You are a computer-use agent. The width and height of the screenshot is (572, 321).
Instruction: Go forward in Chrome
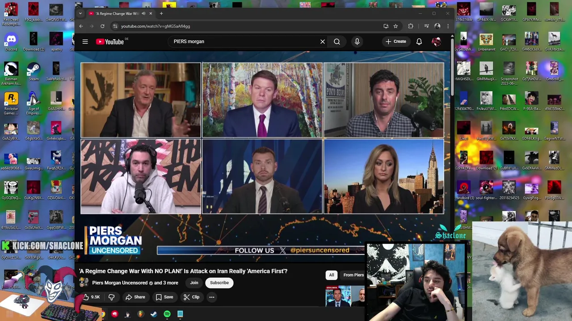pos(92,26)
